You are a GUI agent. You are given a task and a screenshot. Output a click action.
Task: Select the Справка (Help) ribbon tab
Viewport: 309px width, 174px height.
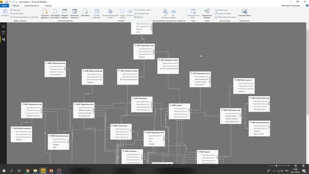[48, 5]
